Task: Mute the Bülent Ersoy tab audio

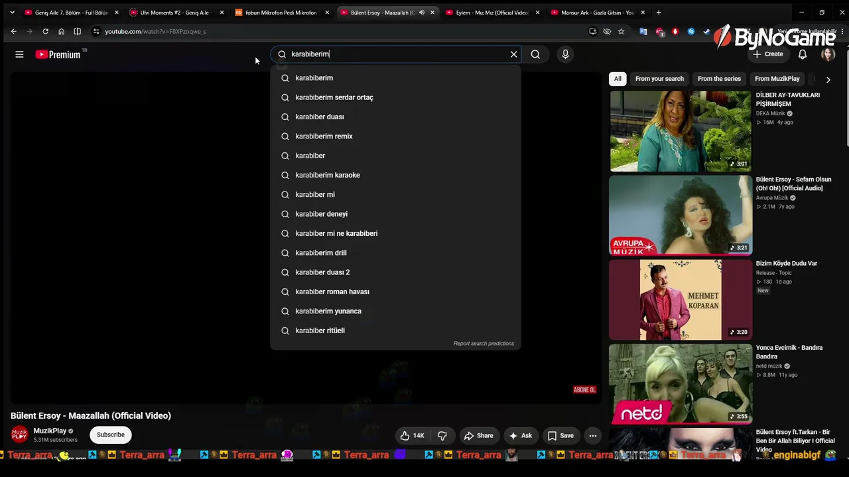Action: click(x=421, y=13)
